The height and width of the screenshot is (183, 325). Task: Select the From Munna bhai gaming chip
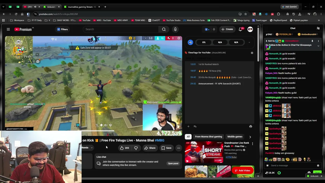pos(208,137)
